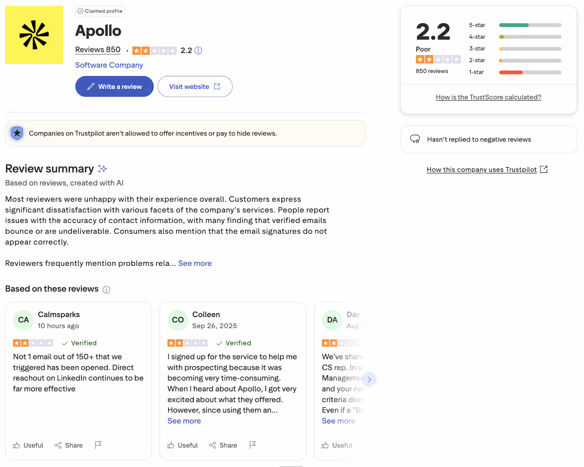The image size is (584, 467).
Task: Click the flag icon under Colleen's review
Action: tap(253, 445)
